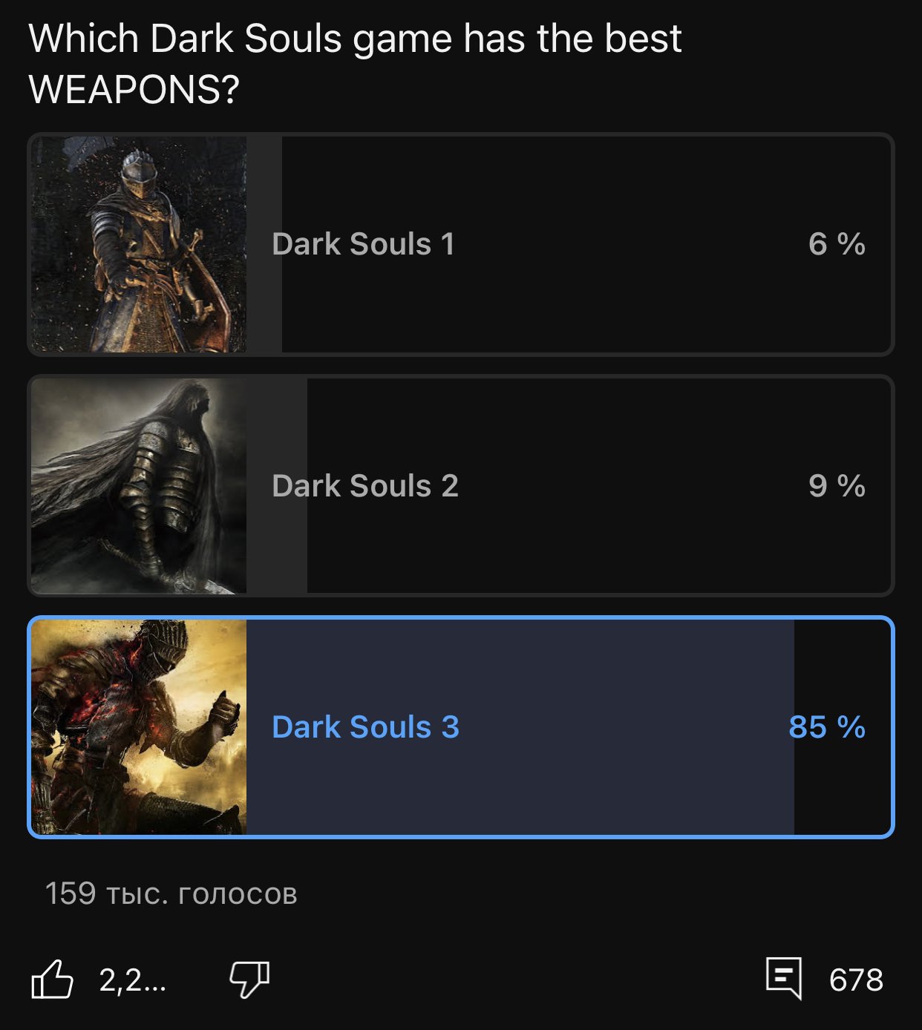Viewport: 922px width, 1030px height.
Task: Select the Dark Souls 3 cover thumbnail
Action: point(139,727)
